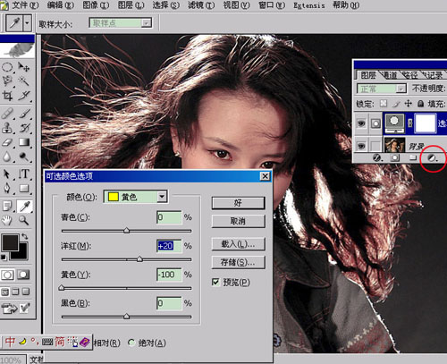Select the Zoom magnifier tool

(24, 221)
